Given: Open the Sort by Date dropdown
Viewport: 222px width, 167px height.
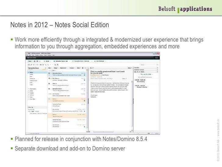Looking at the screenshot, I should (52, 70).
